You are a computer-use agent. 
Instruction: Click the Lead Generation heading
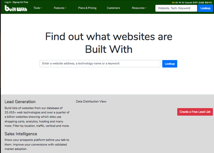(20, 102)
